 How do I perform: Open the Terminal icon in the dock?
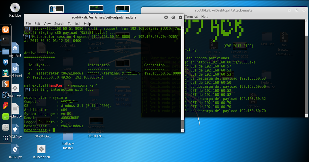click(6, 40)
